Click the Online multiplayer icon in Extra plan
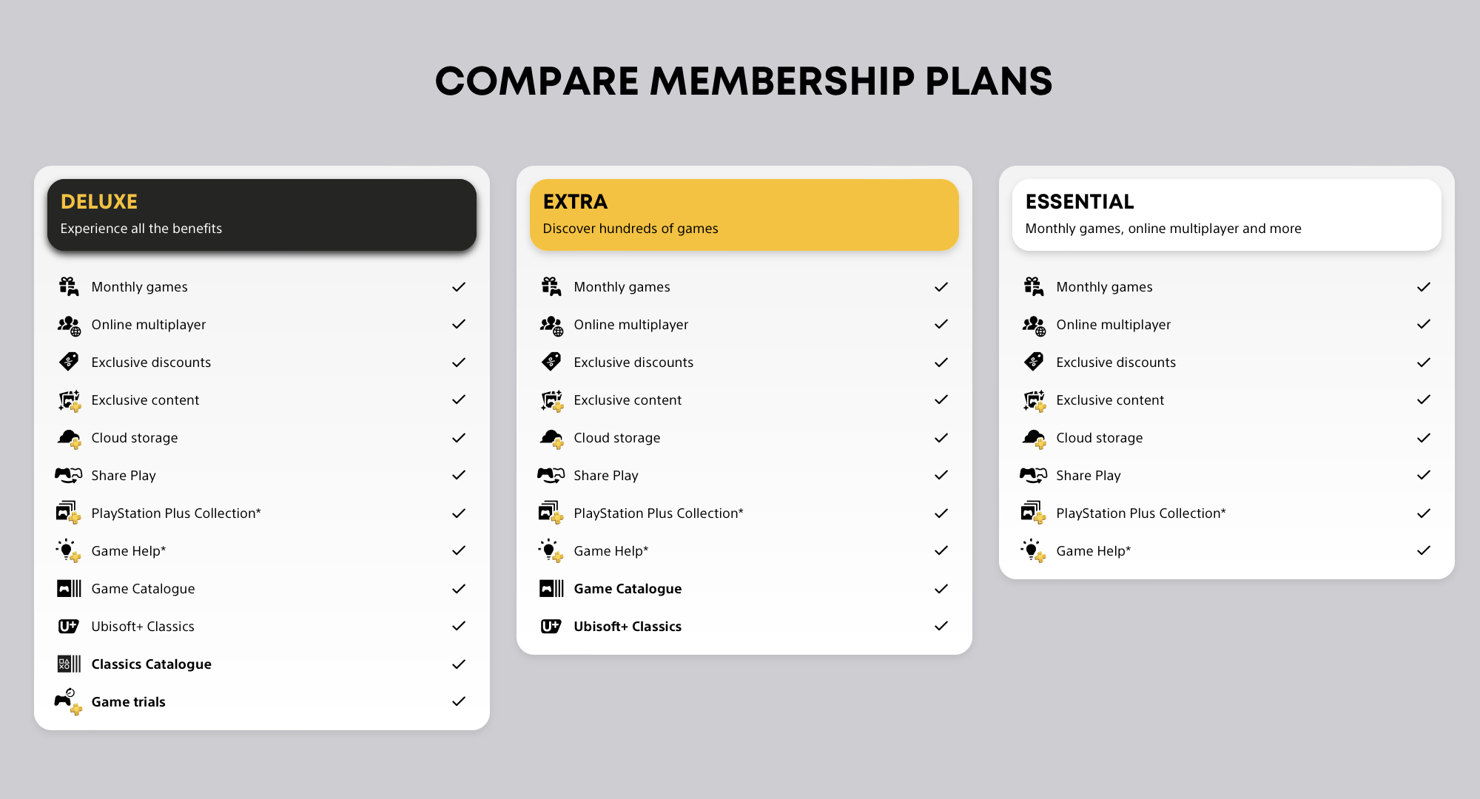1480x799 pixels. [551, 325]
